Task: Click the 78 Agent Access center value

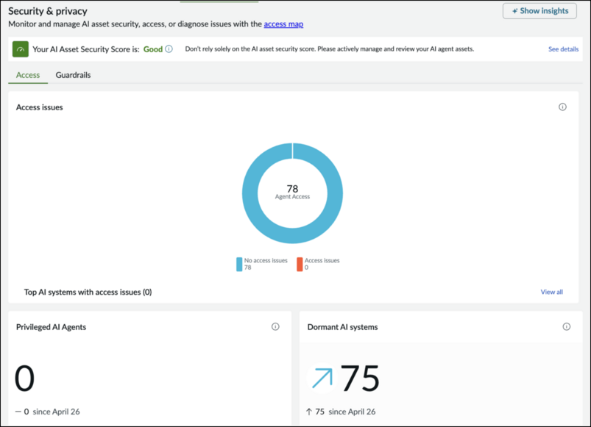Action: 292,192
